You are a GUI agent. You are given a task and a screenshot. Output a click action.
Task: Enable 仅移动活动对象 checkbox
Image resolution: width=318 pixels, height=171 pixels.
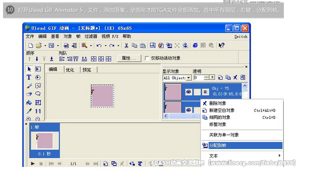click(x=147, y=58)
